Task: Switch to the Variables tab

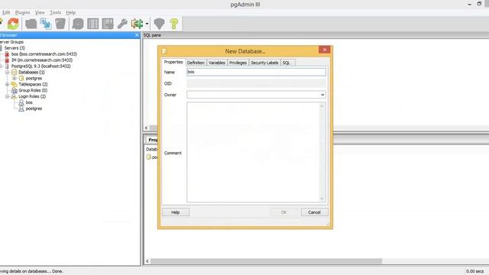Action: 217,63
